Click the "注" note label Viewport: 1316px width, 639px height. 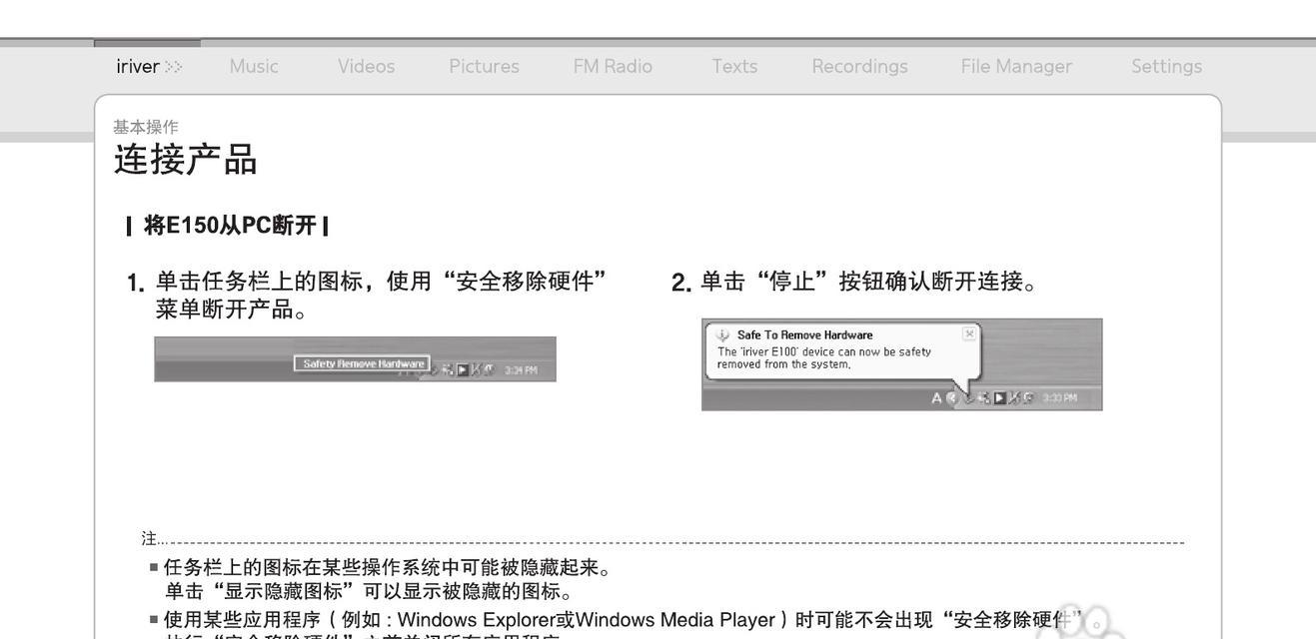149,539
